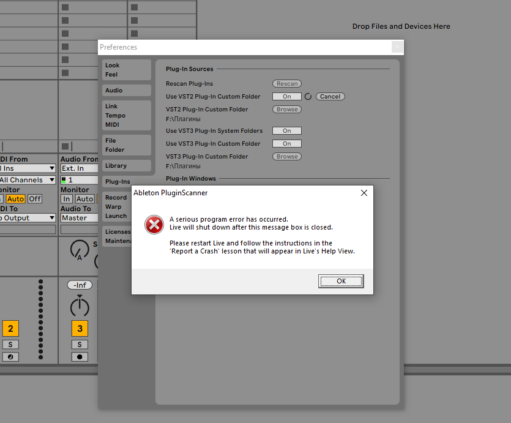
Task: Click the 'Plug-In Windows' section heading
Action: [191, 179]
